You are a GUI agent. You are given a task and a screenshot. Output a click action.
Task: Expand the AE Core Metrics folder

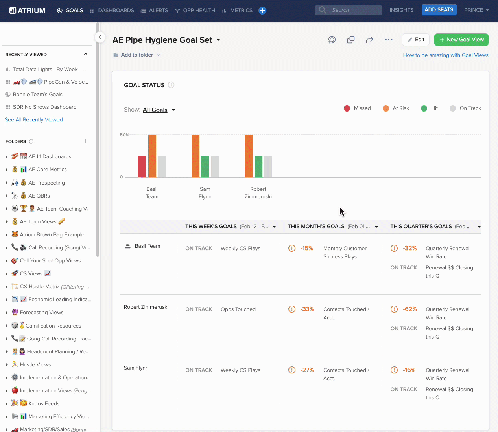pyautogui.click(x=7, y=170)
